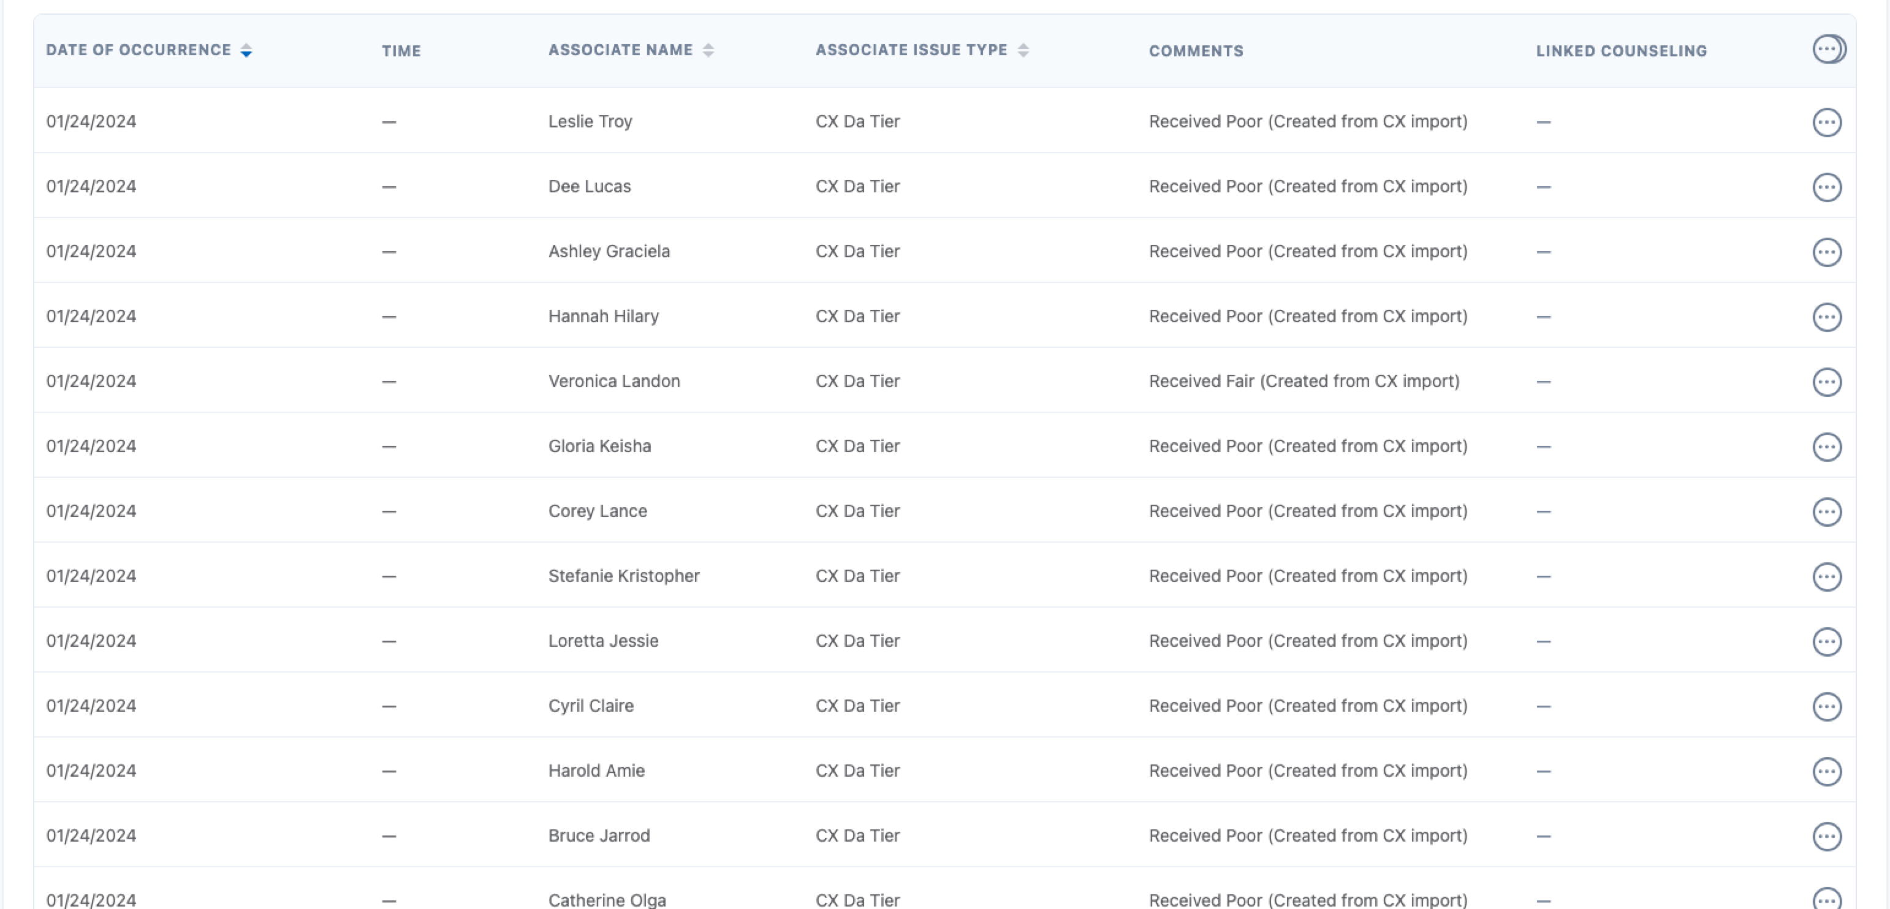
Task: Open the table header more-options icon
Action: pos(1827,50)
